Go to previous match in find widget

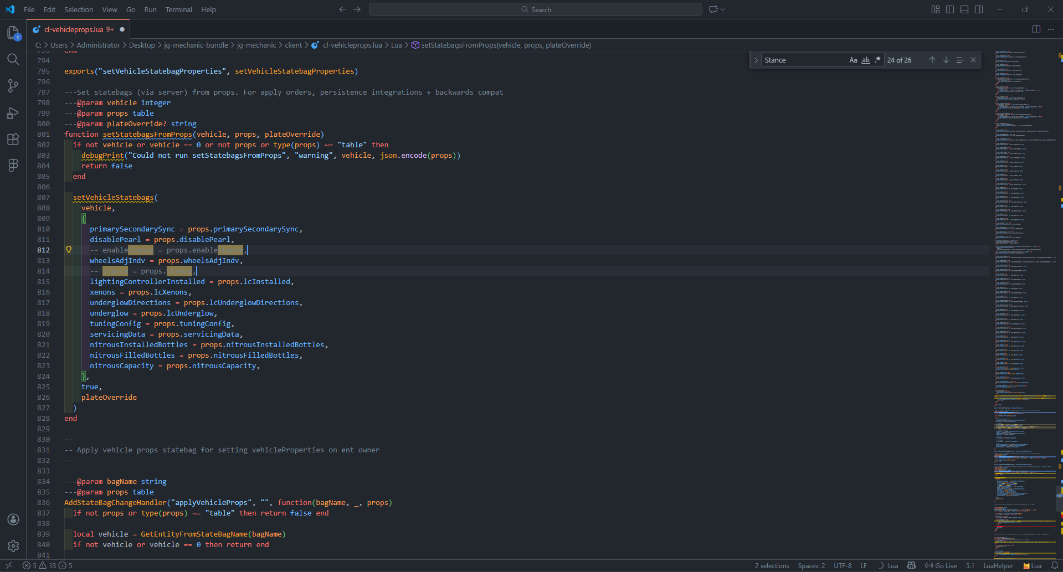tap(932, 60)
